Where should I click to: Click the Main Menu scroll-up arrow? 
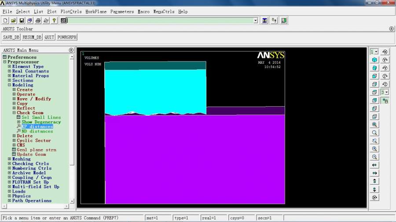coord(72,57)
